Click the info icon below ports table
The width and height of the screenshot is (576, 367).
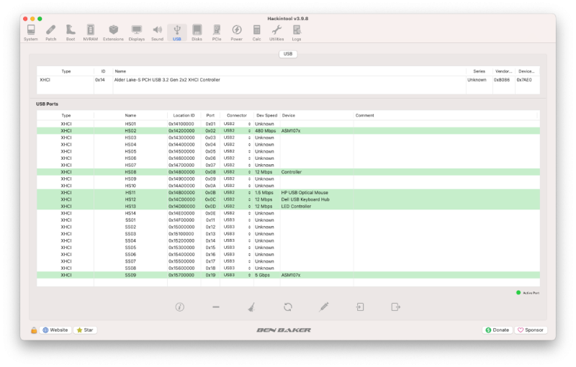pyautogui.click(x=179, y=307)
